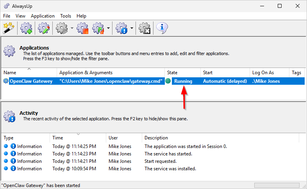Screen dimensions: 307x189
Task: Click the gear icon with blue exclamation in toolbar
Action: coord(122,28)
